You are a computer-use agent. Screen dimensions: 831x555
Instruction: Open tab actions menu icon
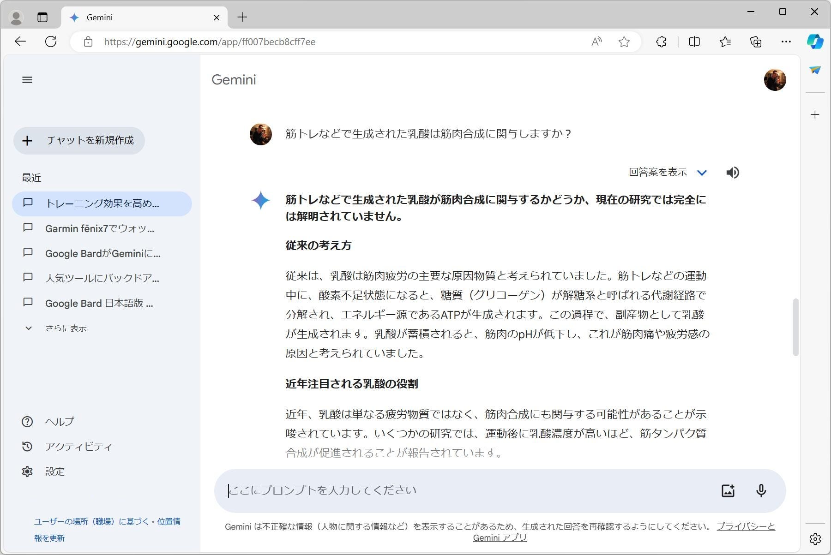(x=42, y=18)
